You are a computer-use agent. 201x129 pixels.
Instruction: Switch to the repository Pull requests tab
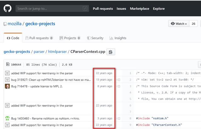click(39, 38)
